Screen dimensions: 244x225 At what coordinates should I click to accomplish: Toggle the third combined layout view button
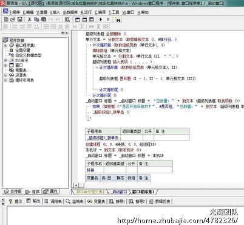coord(92,19)
